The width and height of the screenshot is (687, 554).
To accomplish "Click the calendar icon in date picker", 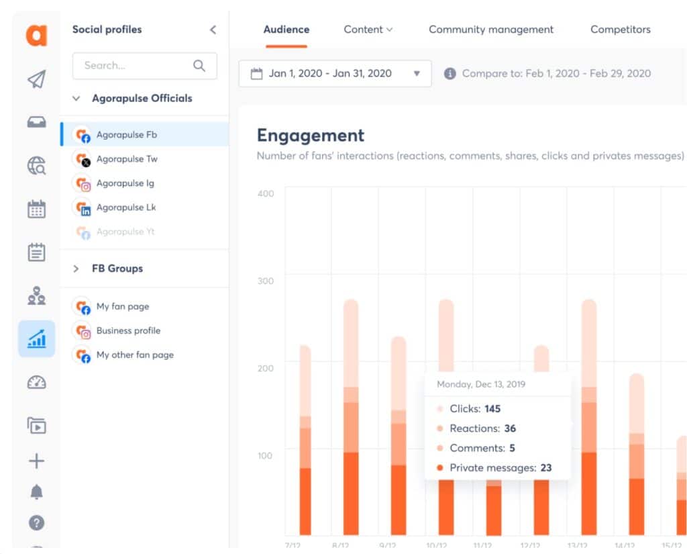I will click(x=256, y=74).
